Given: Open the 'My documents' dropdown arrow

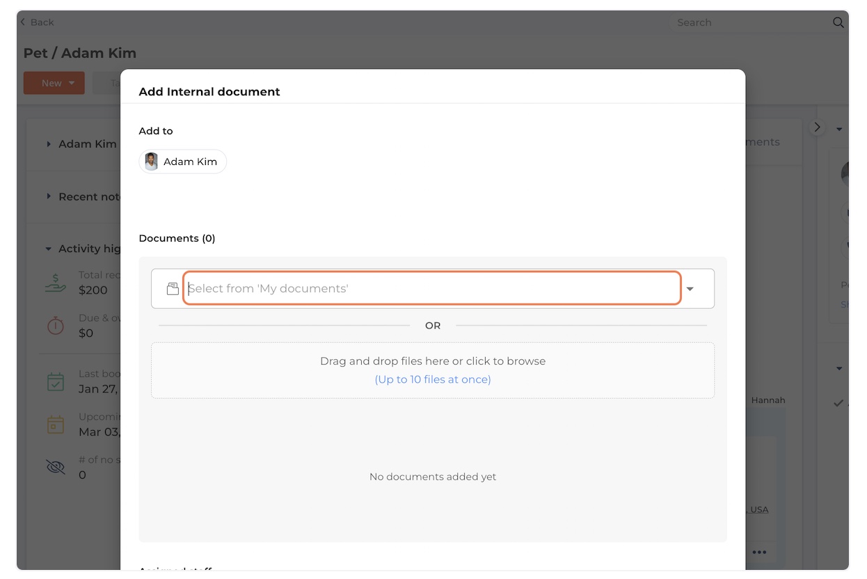Looking at the screenshot, I should click(690, 289).
